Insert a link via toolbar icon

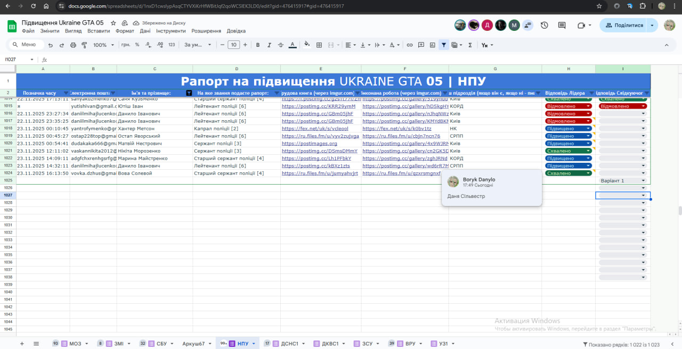pos(410,45)
